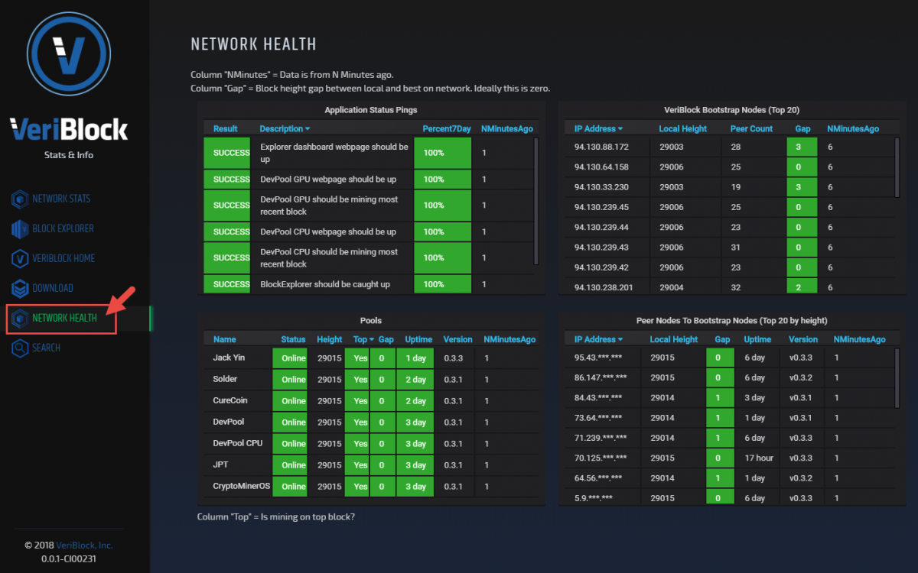Click DevPool GPU webpage should be up
The width and height of the screenshot is (918, 573).
click(x=328, y=180)
